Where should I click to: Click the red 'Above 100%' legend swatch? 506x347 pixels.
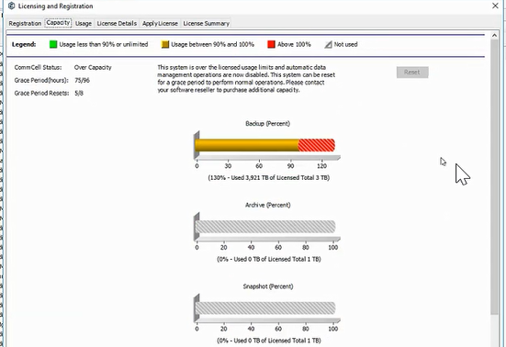[x=271, y=44]
